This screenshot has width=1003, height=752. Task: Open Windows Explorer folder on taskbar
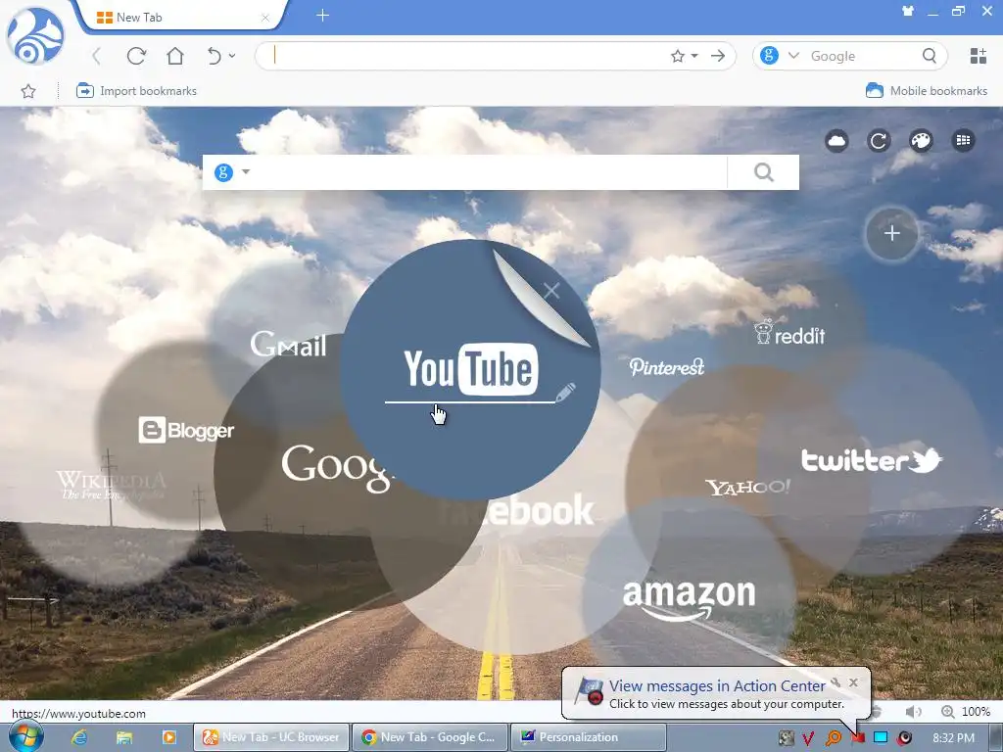(124, 737)
